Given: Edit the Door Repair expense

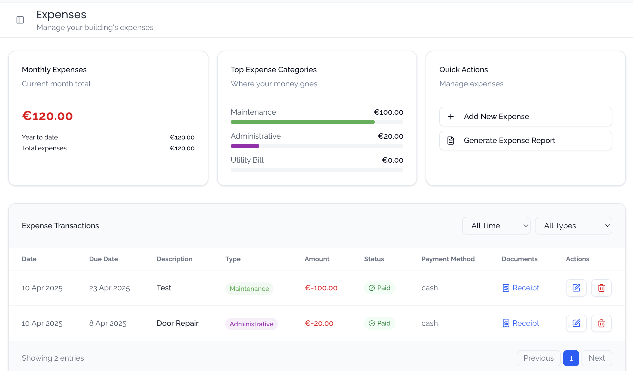Looking at the screenshot, I should (x=576, y=323).
